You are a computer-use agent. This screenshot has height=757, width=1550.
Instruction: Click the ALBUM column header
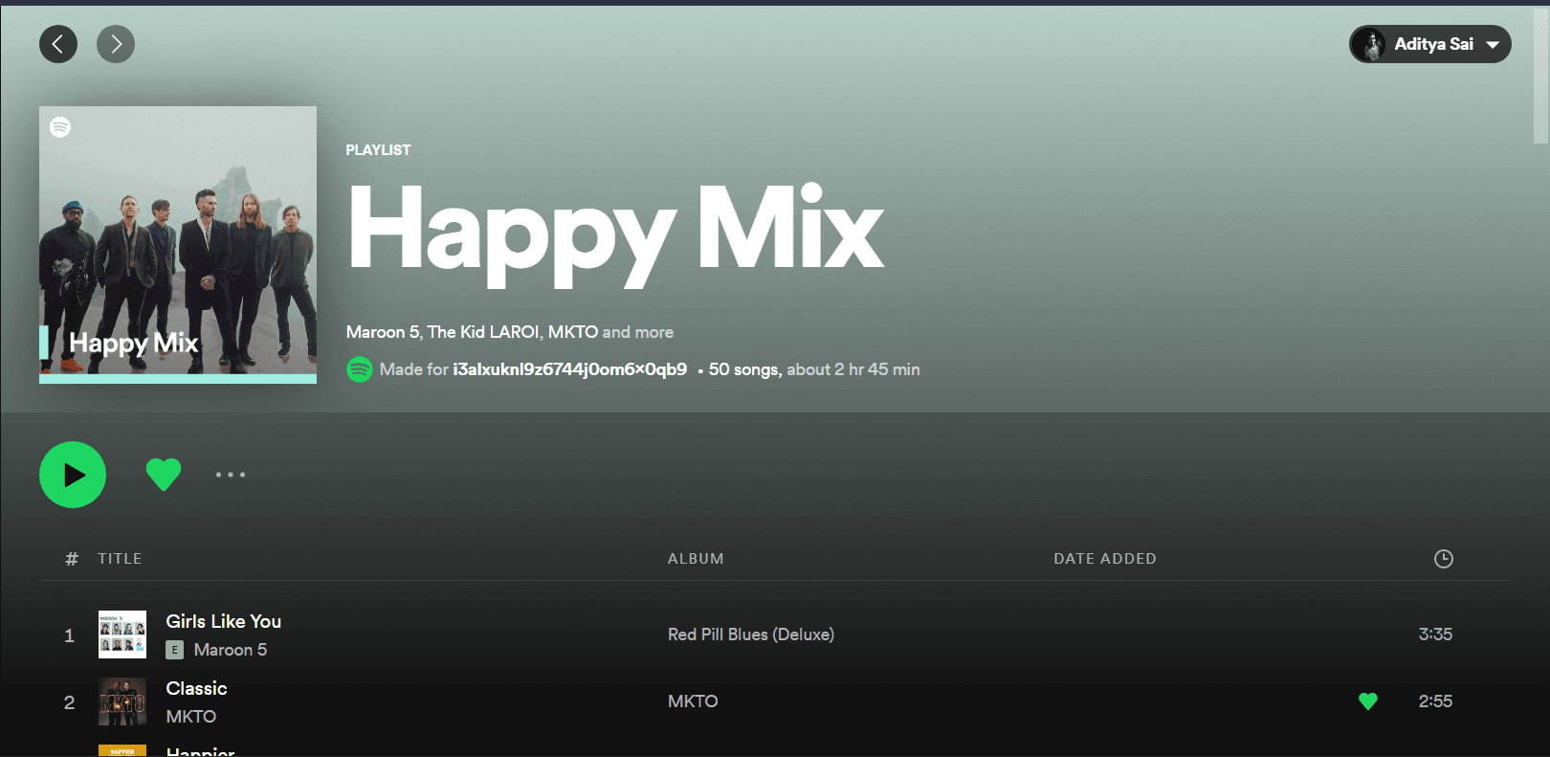point(696,559)
